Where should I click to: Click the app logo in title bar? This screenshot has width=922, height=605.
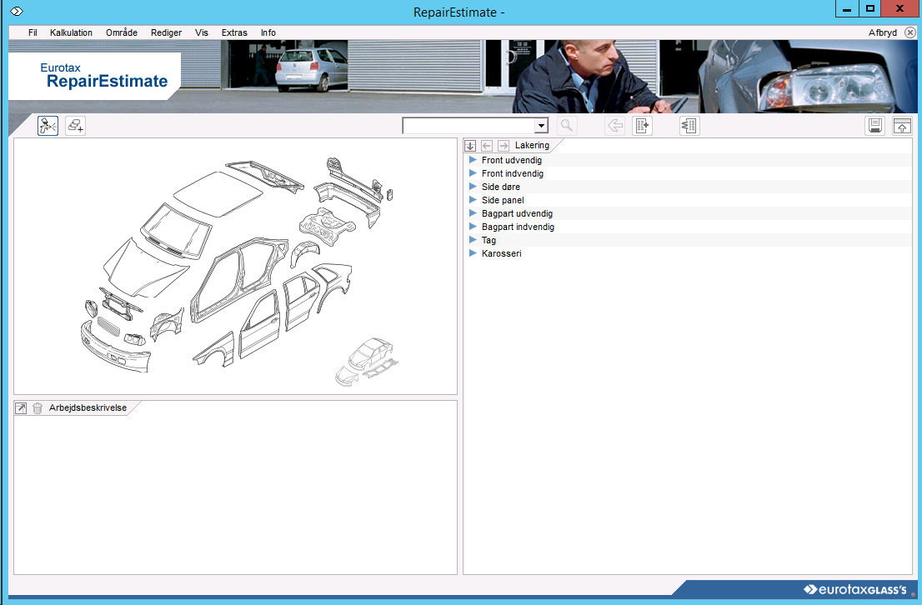click(17, 11)
